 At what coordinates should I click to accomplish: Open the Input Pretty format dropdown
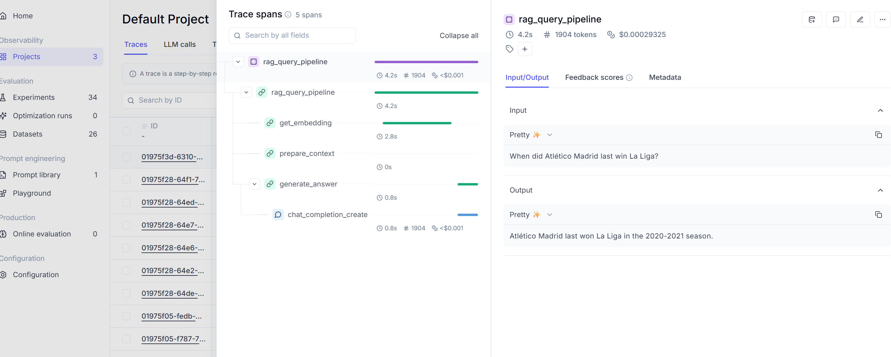click(x=531, y=135)
